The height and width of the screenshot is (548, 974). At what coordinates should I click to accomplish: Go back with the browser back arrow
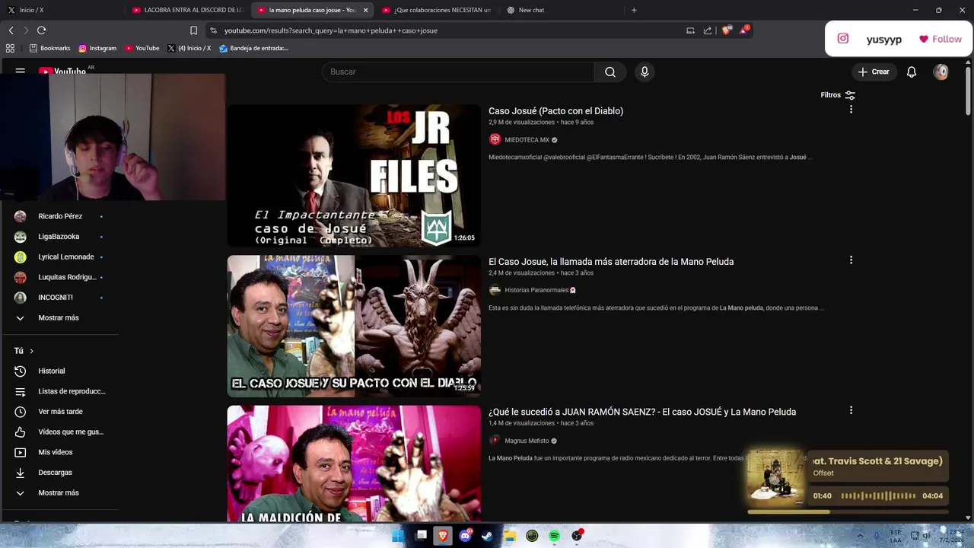coord(11,30)
